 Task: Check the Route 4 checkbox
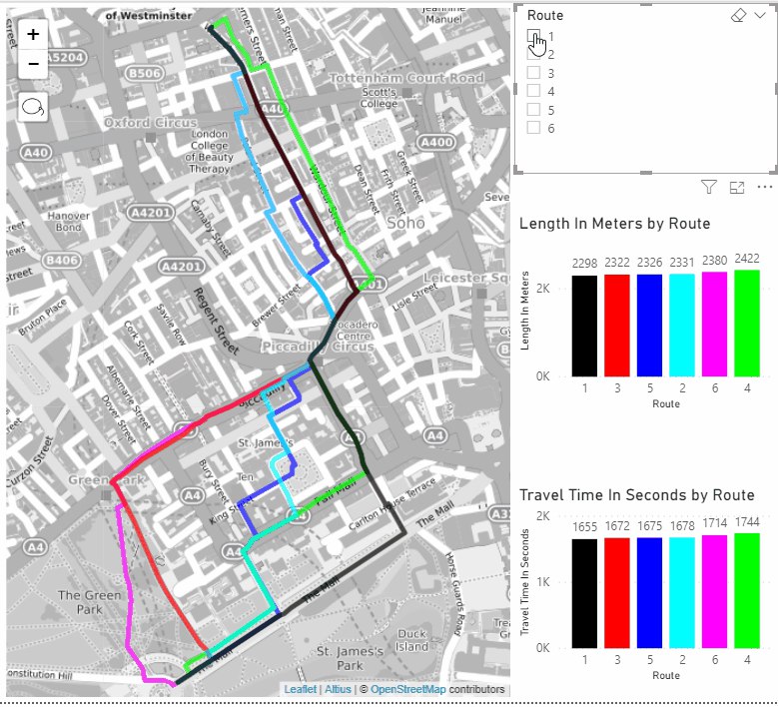[533, 91]
